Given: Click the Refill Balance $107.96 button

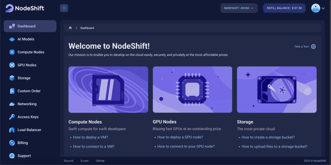Looking at the screenshot, I should [x=284, y=8].
